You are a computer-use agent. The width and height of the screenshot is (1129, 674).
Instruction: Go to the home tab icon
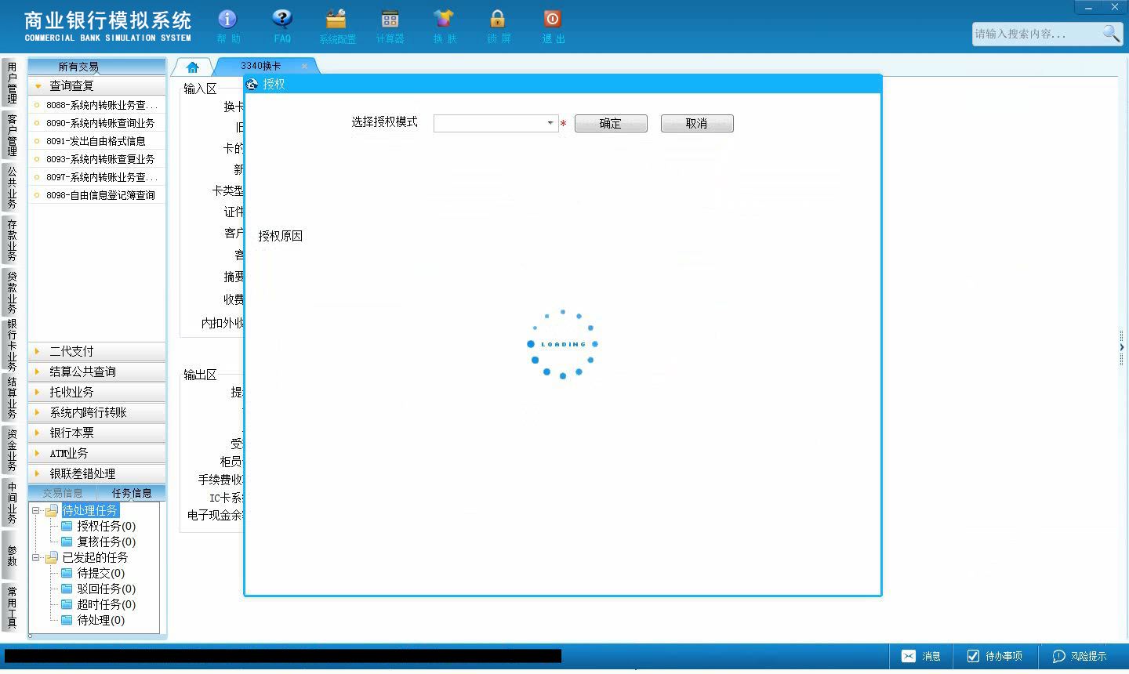click(x=193, y=67)
